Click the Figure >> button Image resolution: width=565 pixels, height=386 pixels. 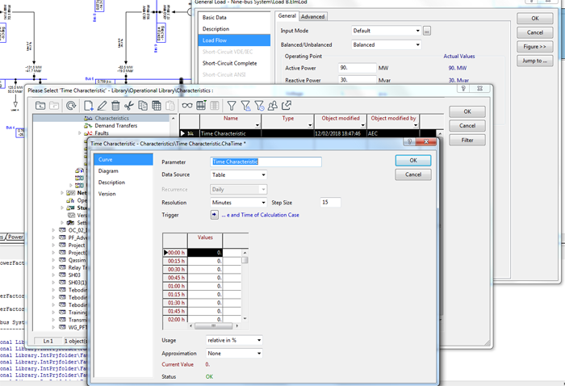(534, 47)
